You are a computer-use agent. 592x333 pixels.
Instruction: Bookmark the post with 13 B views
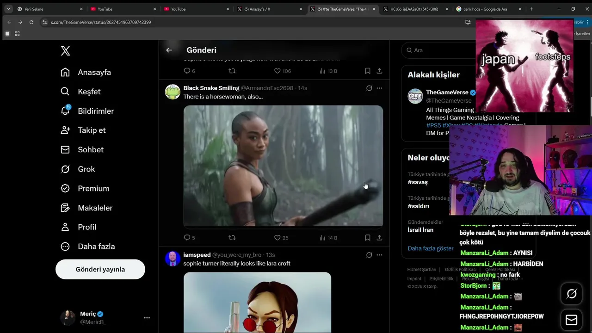click(368, 71)
